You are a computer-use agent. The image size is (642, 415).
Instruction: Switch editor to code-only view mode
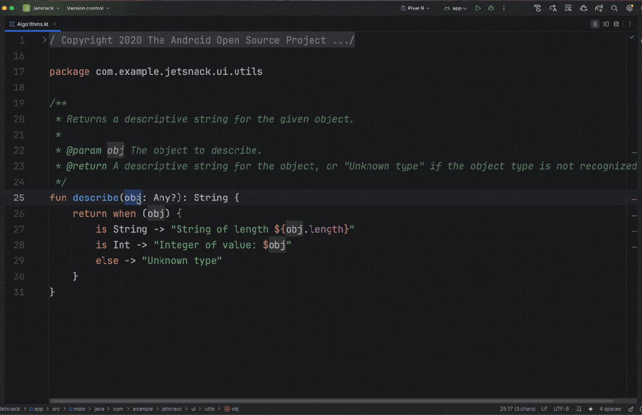click(595, 24)
